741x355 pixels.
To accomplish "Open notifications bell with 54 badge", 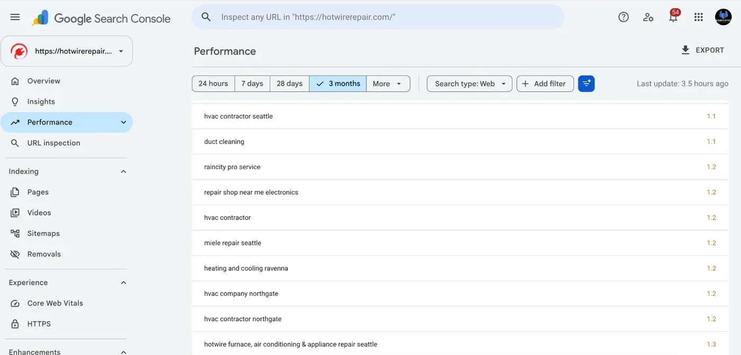I will click(673, 16).
